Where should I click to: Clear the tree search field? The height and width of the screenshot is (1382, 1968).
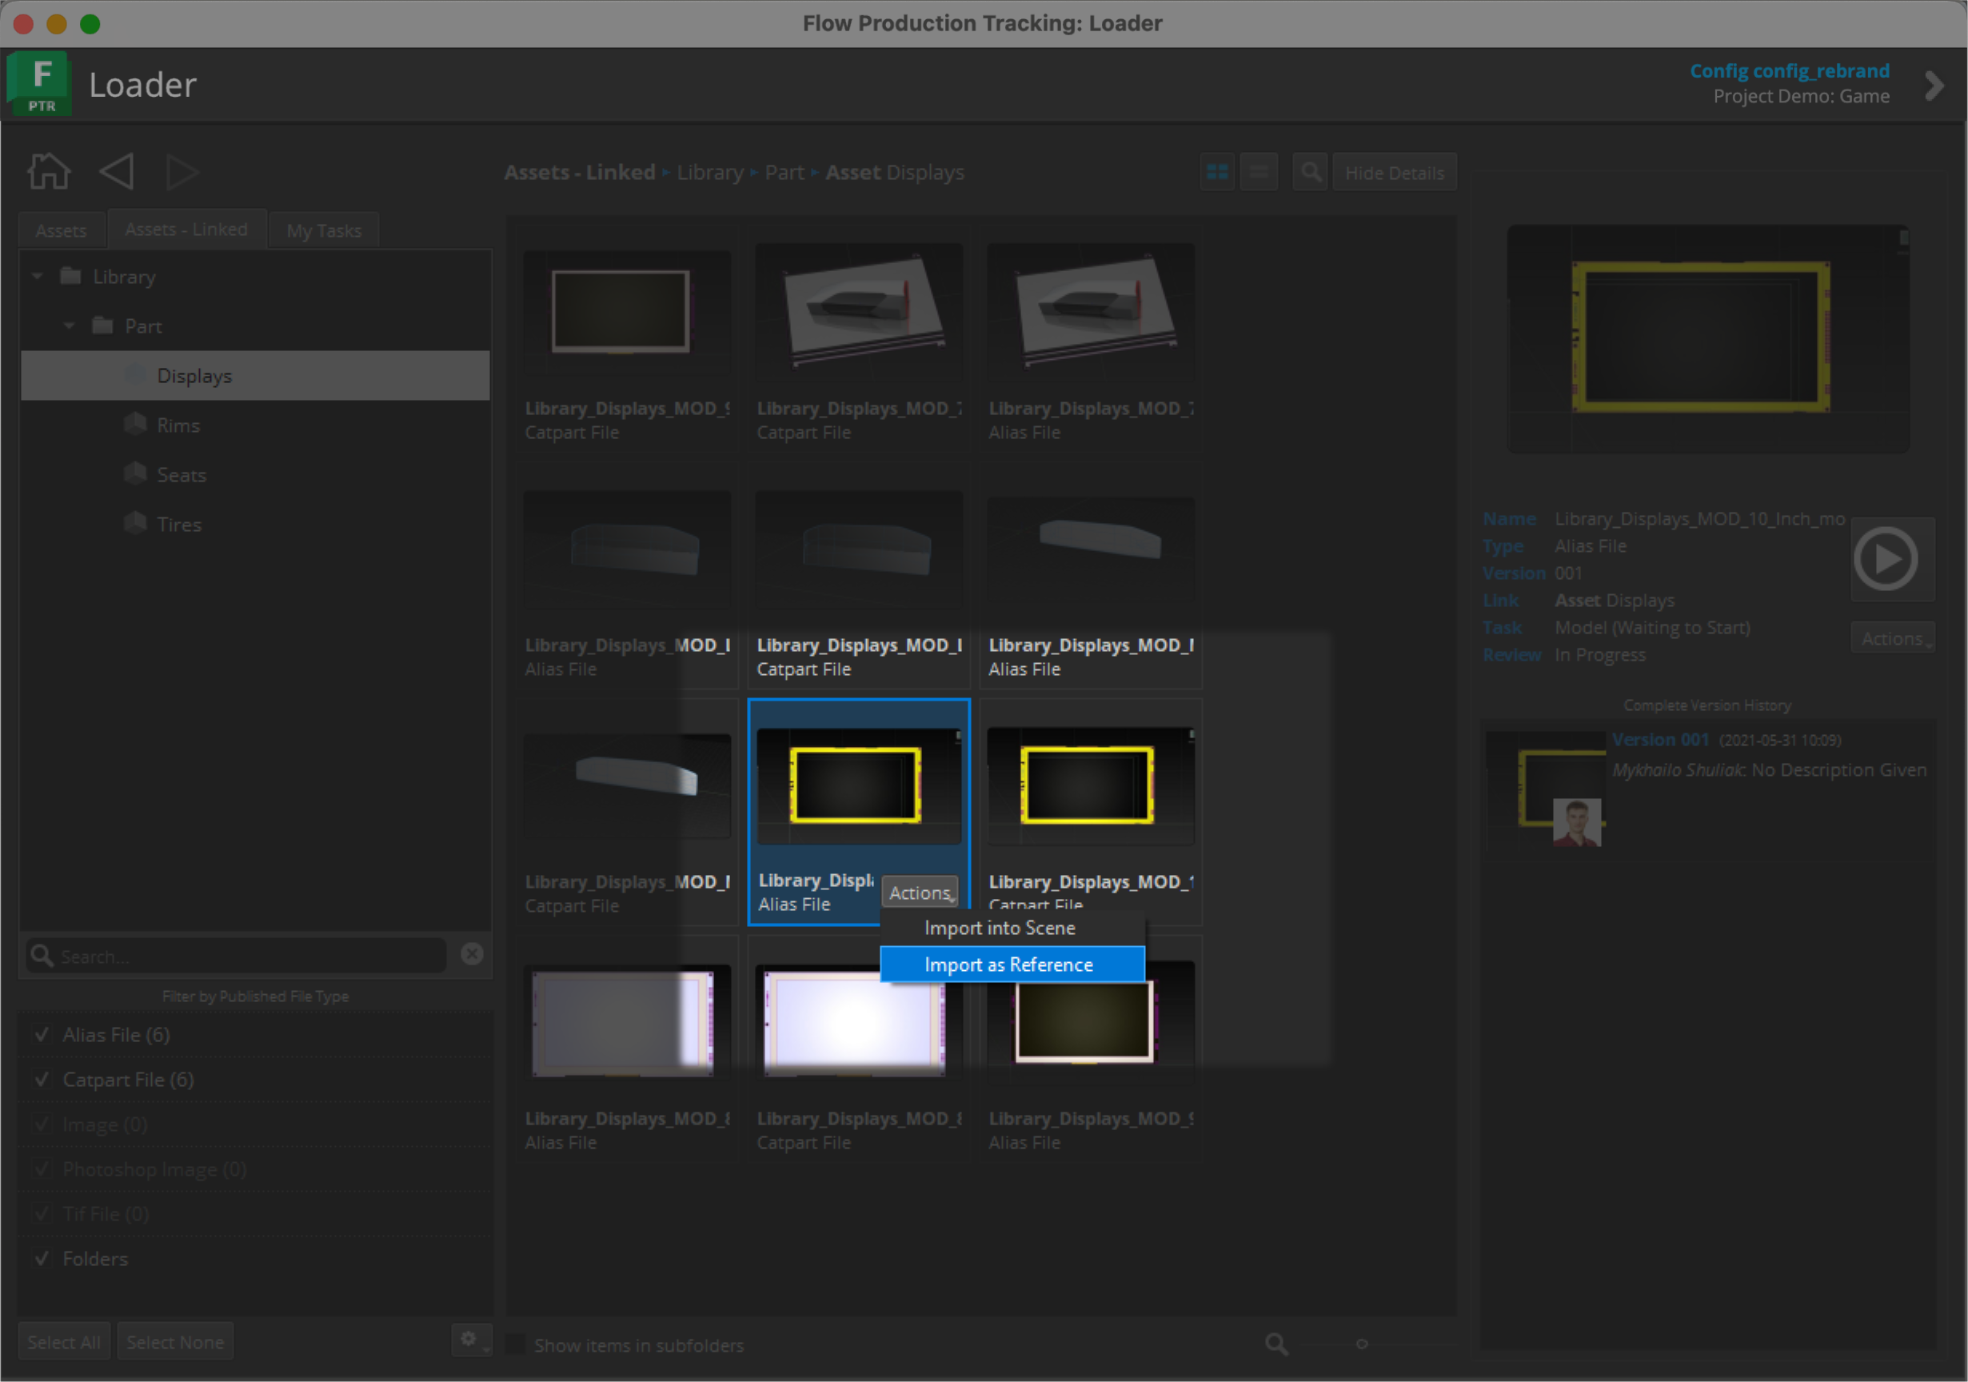[472, 954]
